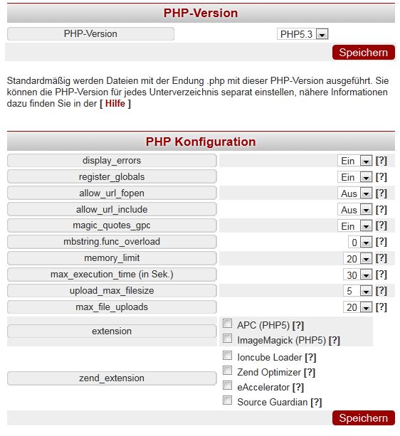Tick the ImageMagick (PHP5) checkbox

click(x=227, y=339)
